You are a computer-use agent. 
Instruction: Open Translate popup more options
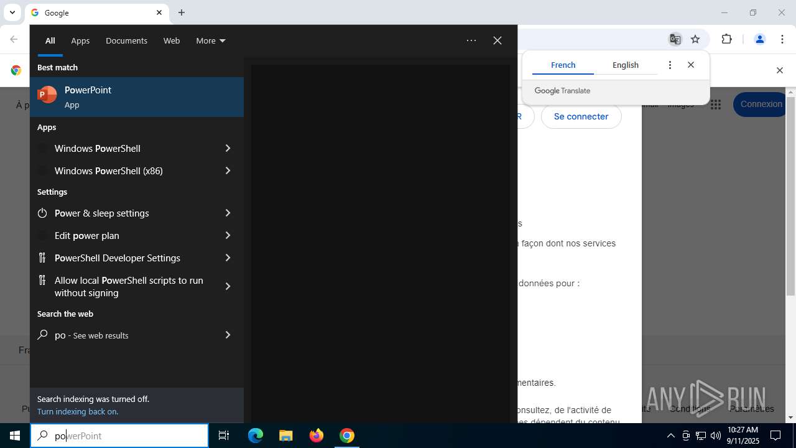coord(670,65)
